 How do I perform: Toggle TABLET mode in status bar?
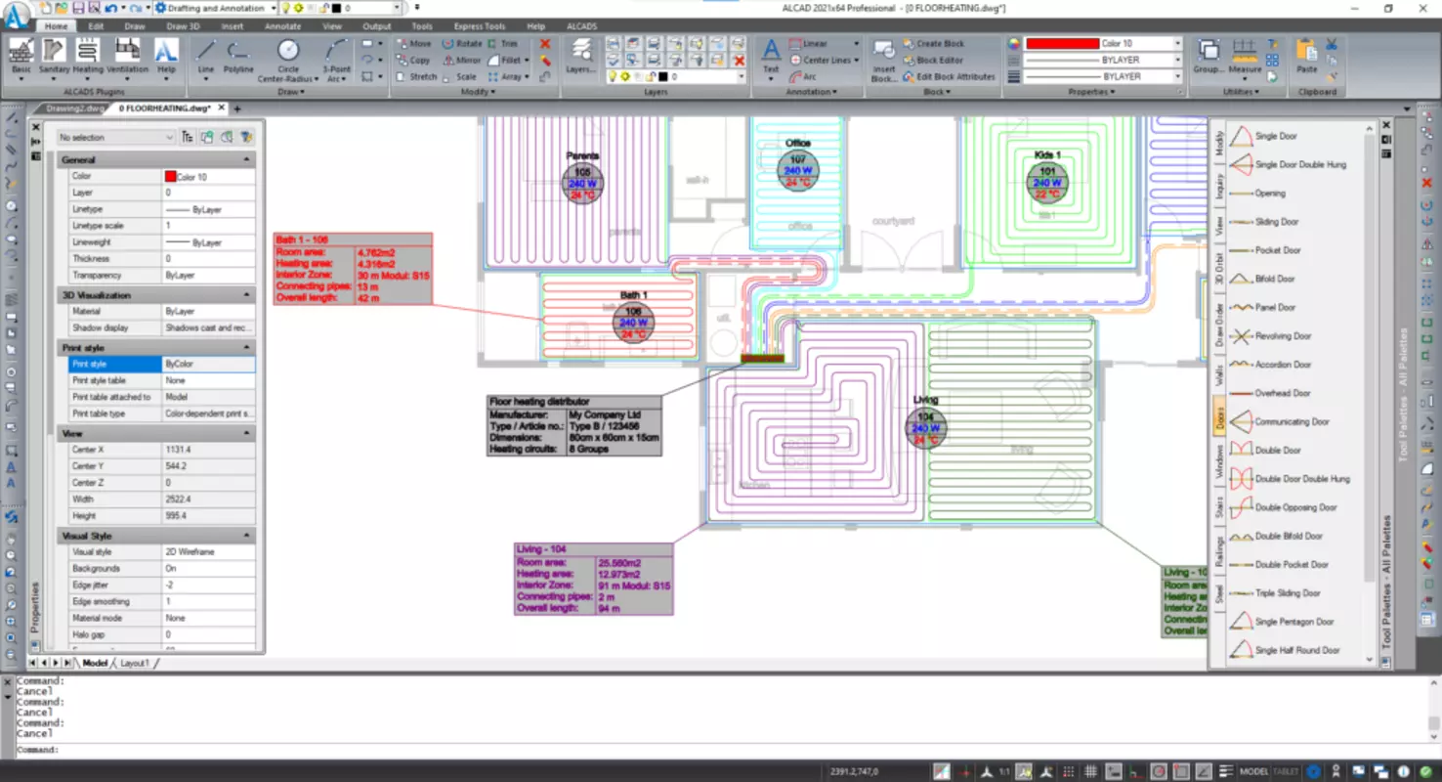click(x=1286, y=771)
